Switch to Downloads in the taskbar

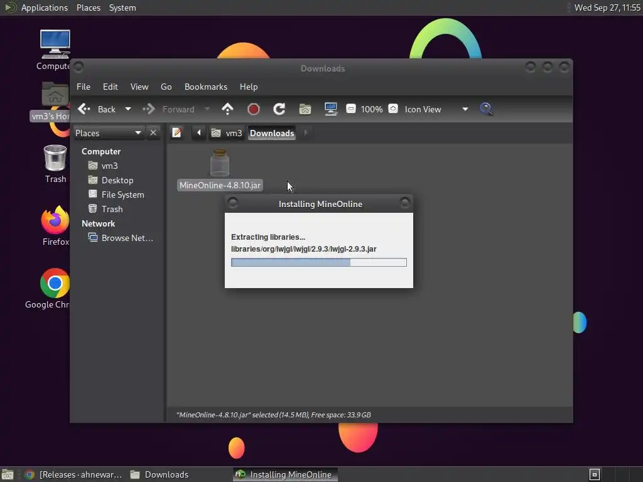point(159,474)
